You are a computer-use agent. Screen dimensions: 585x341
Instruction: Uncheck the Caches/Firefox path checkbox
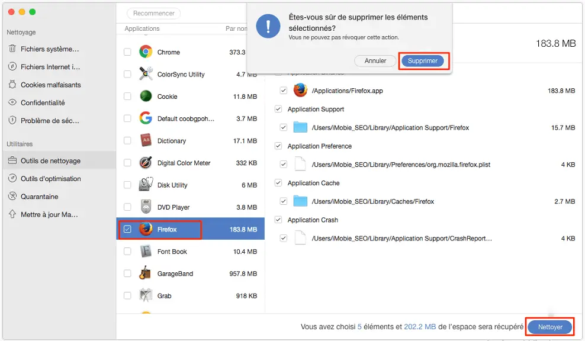click(284, 201)
